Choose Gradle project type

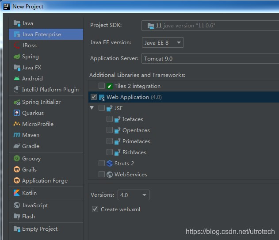click(x=46, y=146)
